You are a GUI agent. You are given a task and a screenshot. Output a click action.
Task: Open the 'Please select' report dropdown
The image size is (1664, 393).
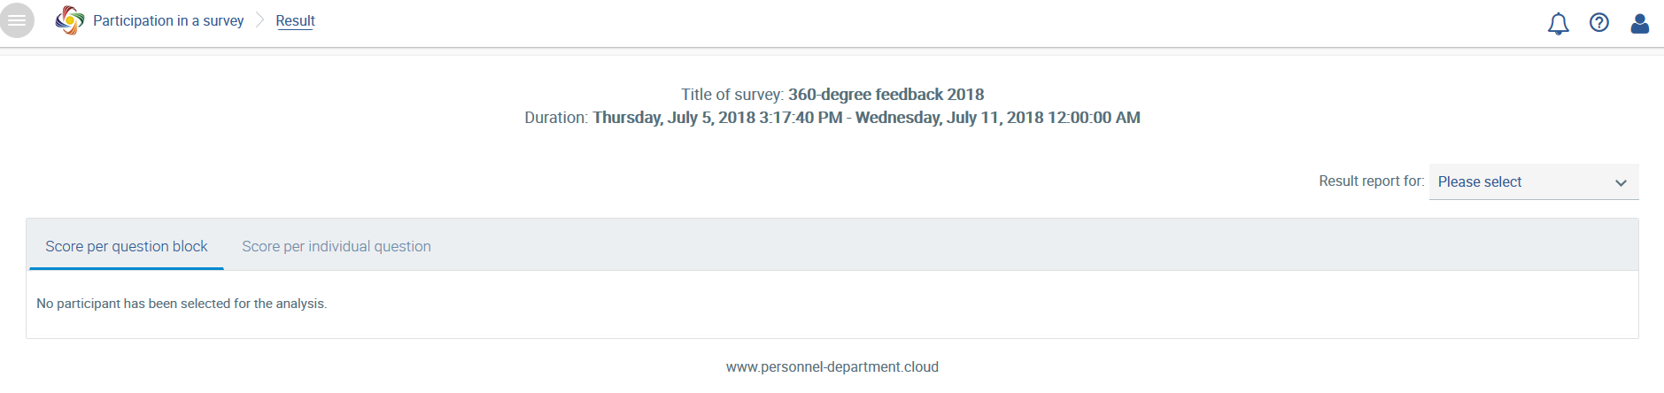1533,181
